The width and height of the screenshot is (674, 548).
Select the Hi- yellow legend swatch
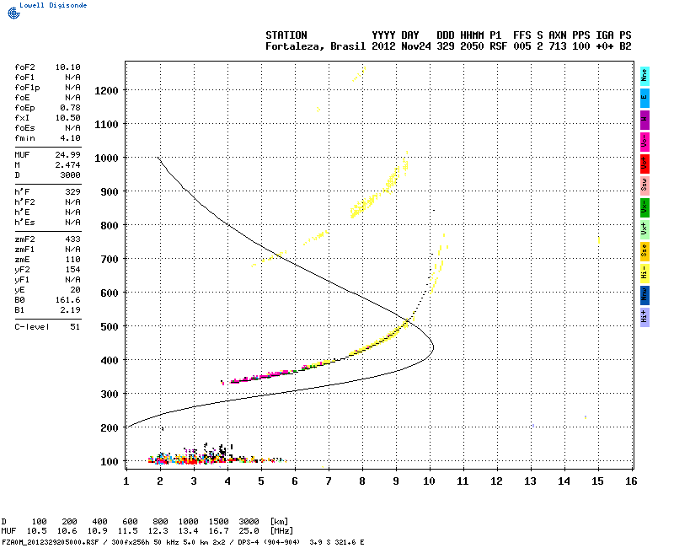pyautogui.click(x=645, y=273)
